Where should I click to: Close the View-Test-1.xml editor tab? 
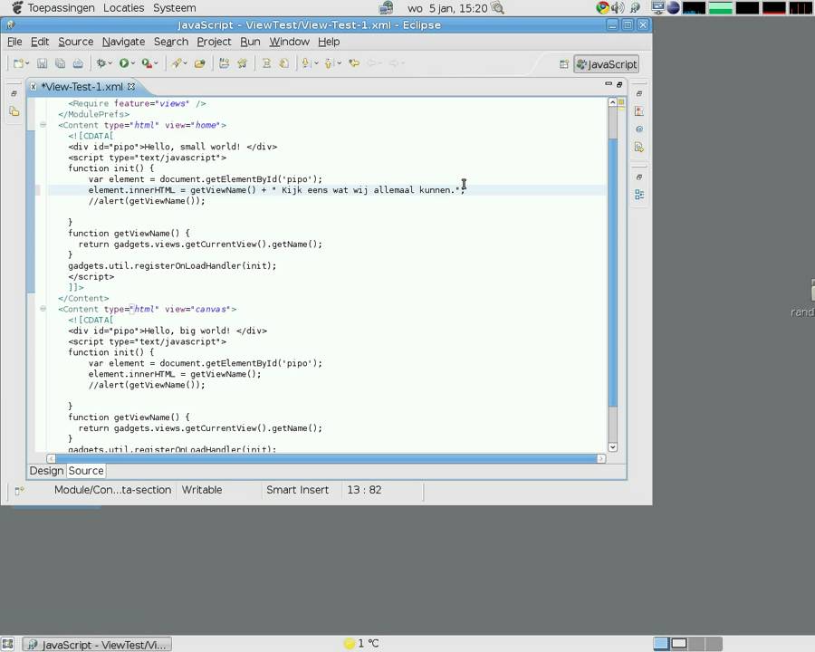point(131,86)
